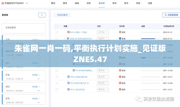Viewport: 180px width, 107px height.
Task: Open the 设置 tab
Action: click(150, 3)
